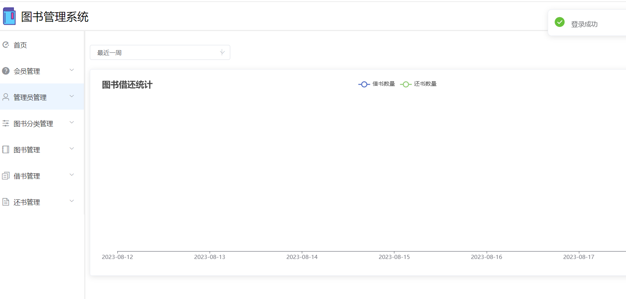Image resolution: width=626 pixels, height=299 pixels.
Task: Click the 图书借还统计 chart title
Action: click(x=127, y=85)
